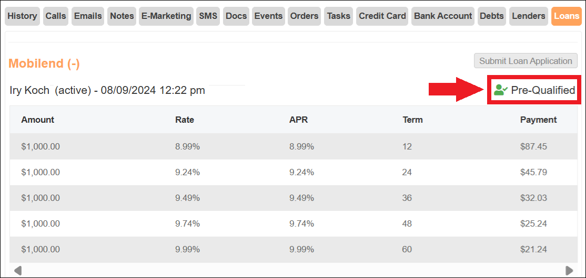Go to the Notes tab
Viewport: 586px width, 278px height.
pyautogui.click(x=122, y=16)
